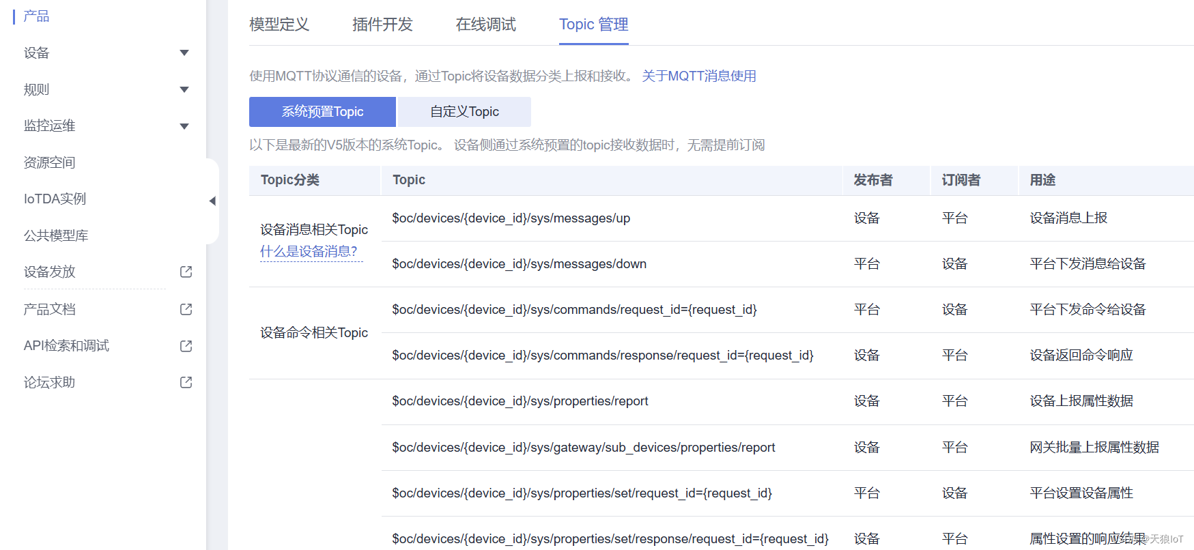
Task: Open IoTDA实例 in the sidebar
Action: [55, 199]
